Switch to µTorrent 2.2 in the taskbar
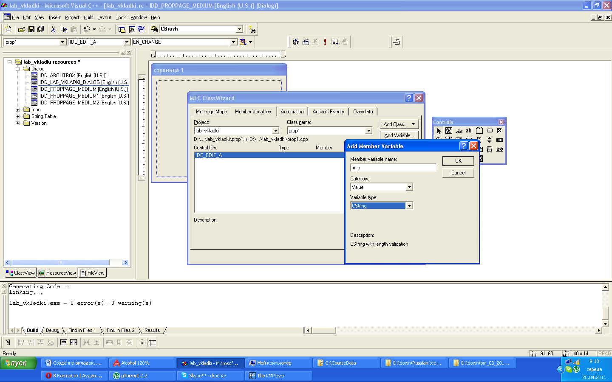This screenshot has height=382, width=612. pyautogui.click(x=142, y=376)
